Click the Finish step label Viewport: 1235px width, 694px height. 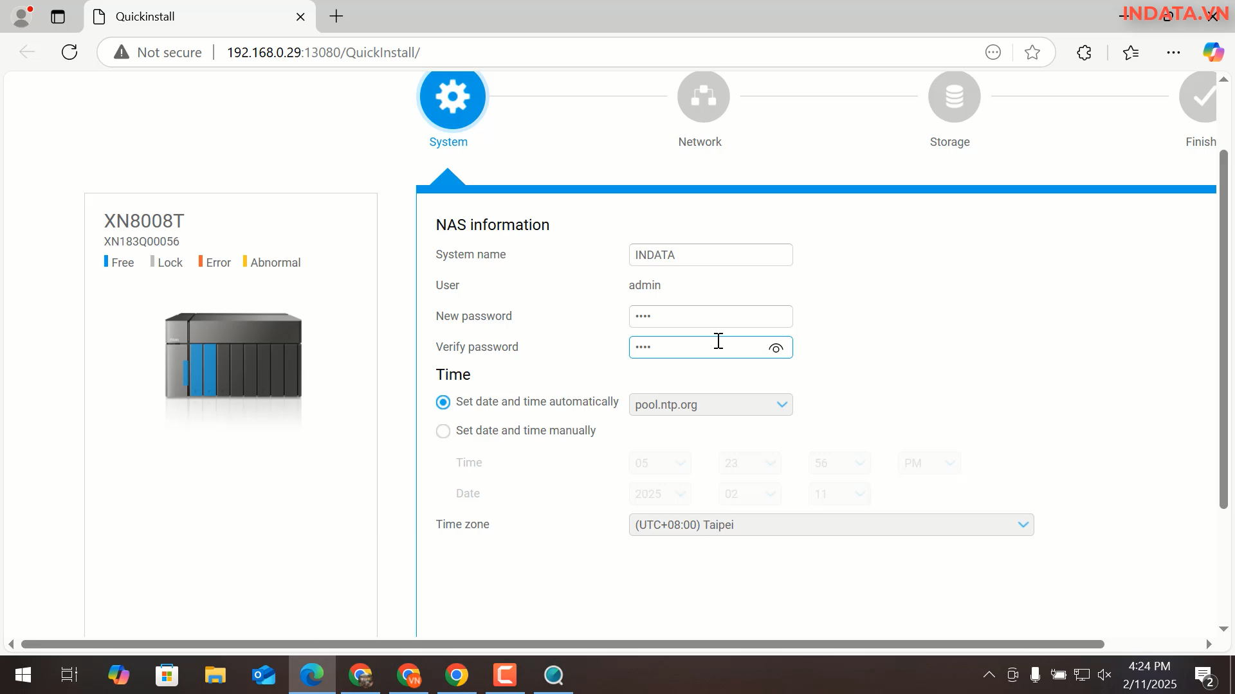(x=1200, y=142)
